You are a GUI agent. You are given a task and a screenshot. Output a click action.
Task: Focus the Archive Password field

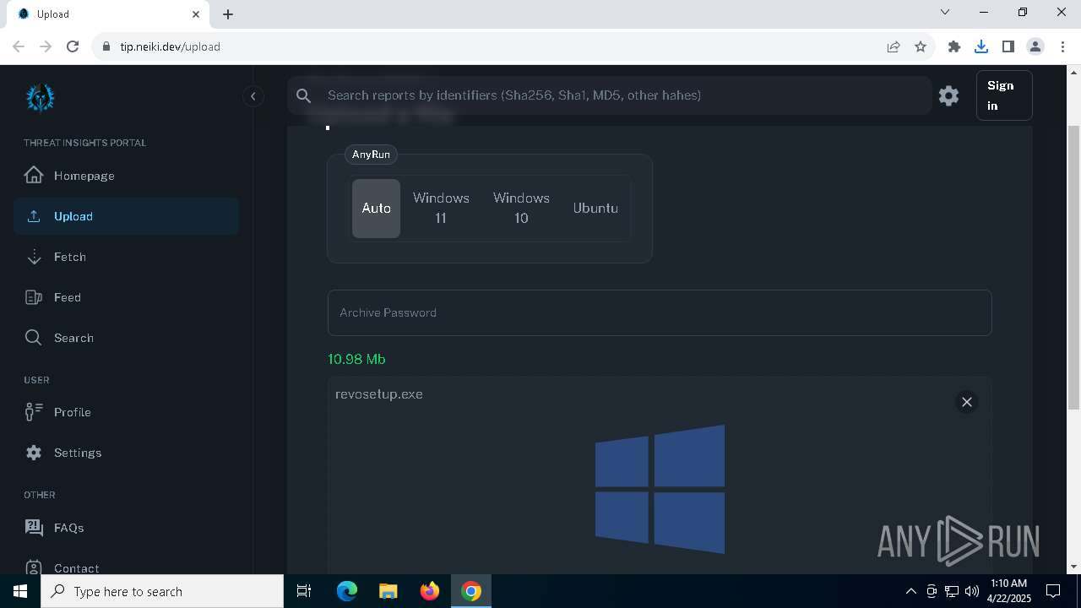point(660,312)
